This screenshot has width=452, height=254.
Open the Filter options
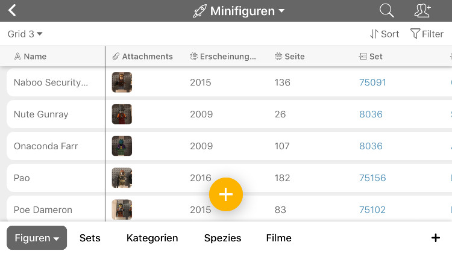(427, 34)
